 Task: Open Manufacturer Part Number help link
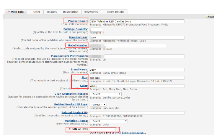(x=70, y=56)
